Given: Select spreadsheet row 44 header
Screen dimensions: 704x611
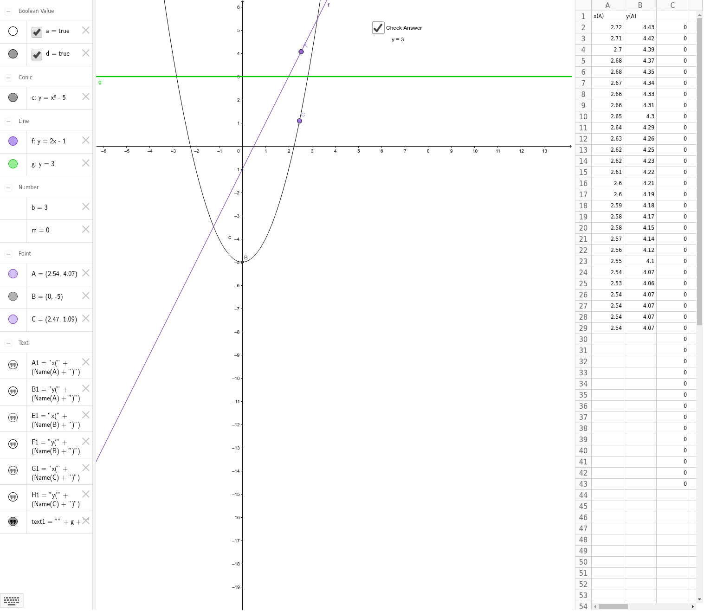Looking at the screenshot, I should click(x=583, y=495).
